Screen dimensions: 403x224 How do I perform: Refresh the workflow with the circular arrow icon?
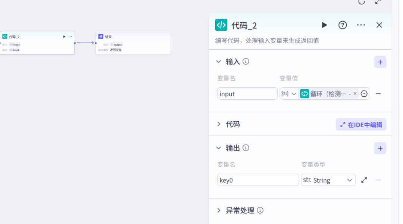pos(361,2)
